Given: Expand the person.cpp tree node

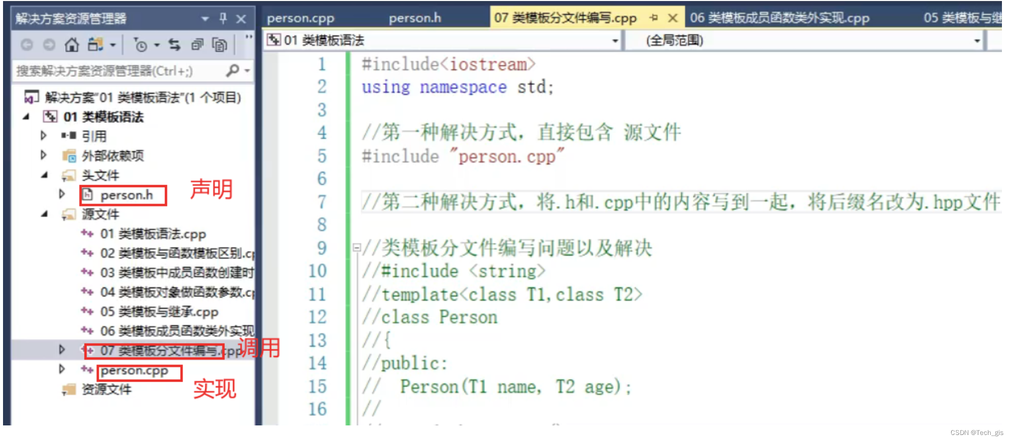Looking at the screenshot, I should coord(62,369).
